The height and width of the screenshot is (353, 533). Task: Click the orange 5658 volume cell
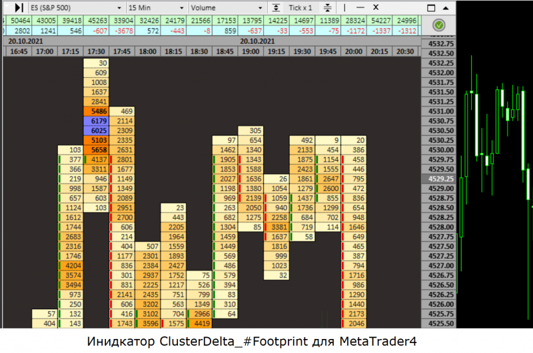coord(96,150)
